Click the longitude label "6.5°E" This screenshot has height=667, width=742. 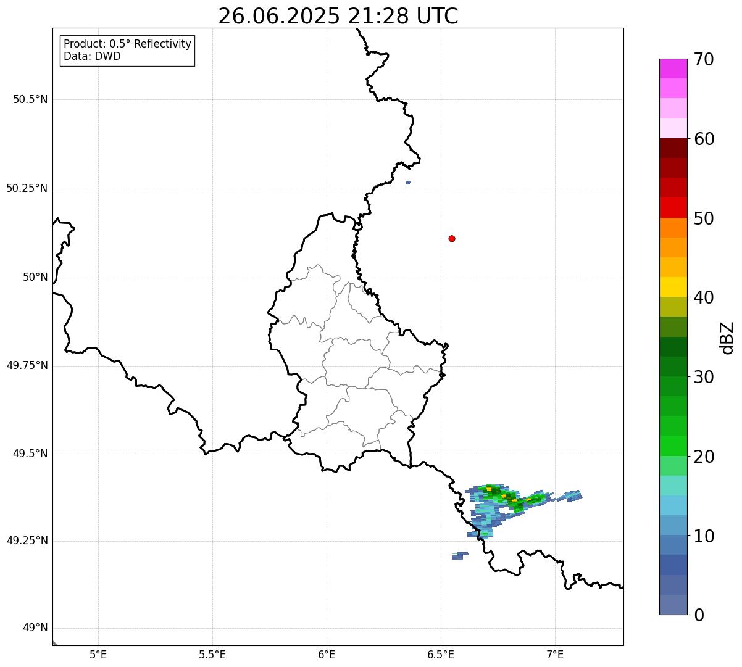pos(441,654)
